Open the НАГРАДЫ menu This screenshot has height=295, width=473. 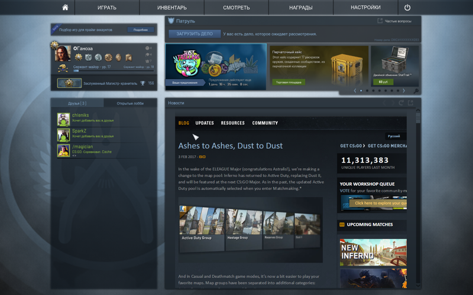pyautogui.click(x=301, y=8)
